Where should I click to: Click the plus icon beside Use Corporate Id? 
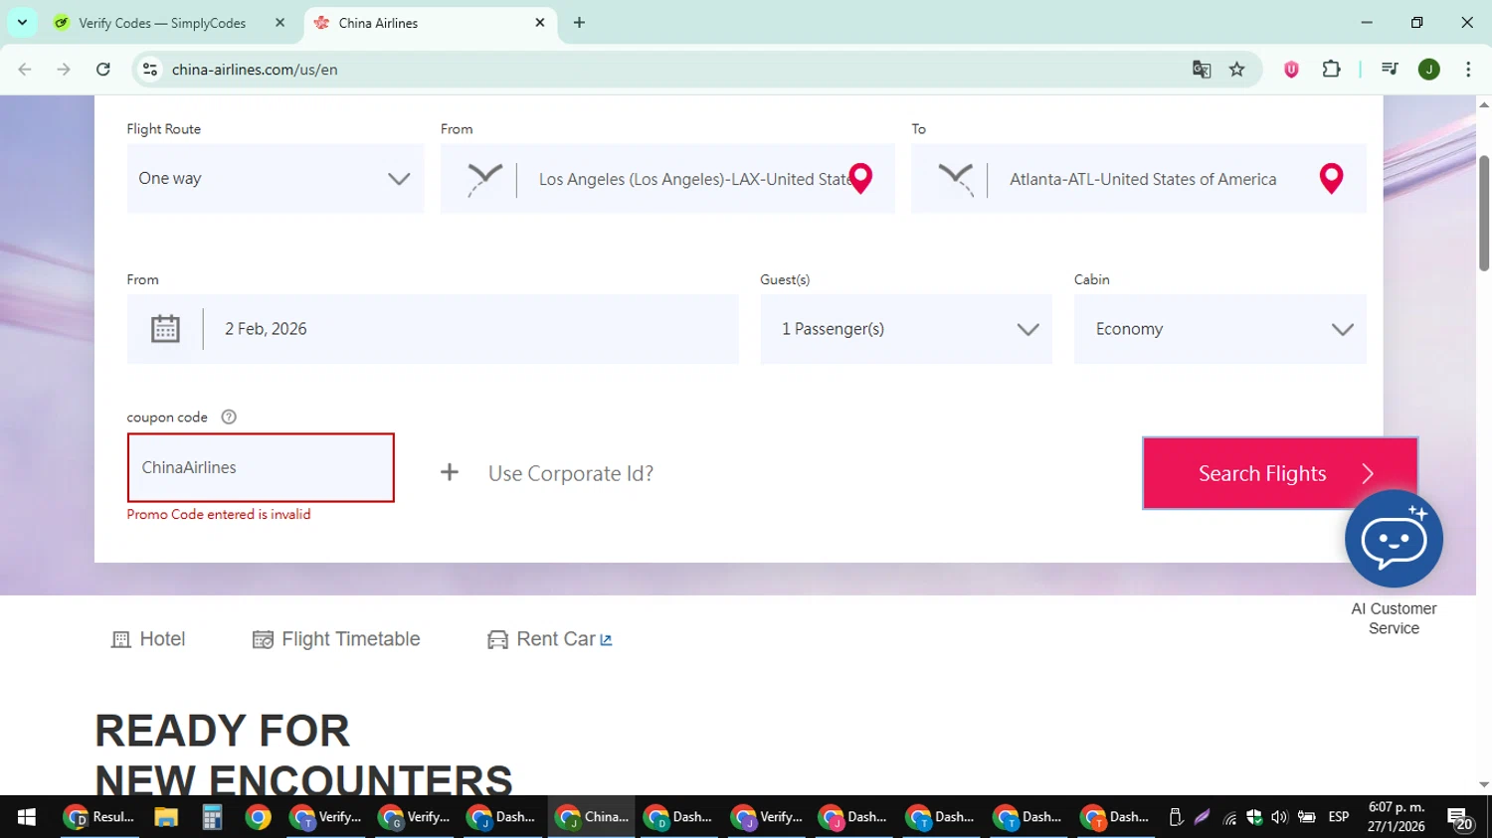[450, 472]
